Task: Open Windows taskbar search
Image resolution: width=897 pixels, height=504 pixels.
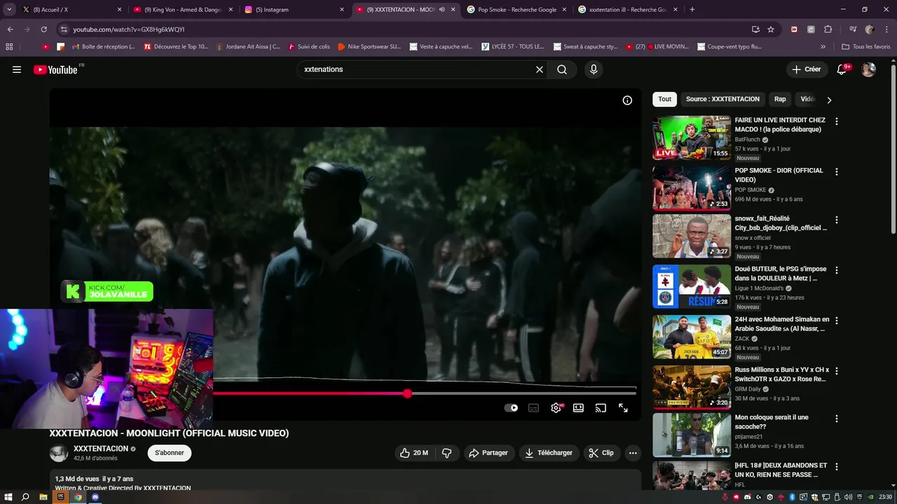Action: pyautogui.click(x=25, y=497)
